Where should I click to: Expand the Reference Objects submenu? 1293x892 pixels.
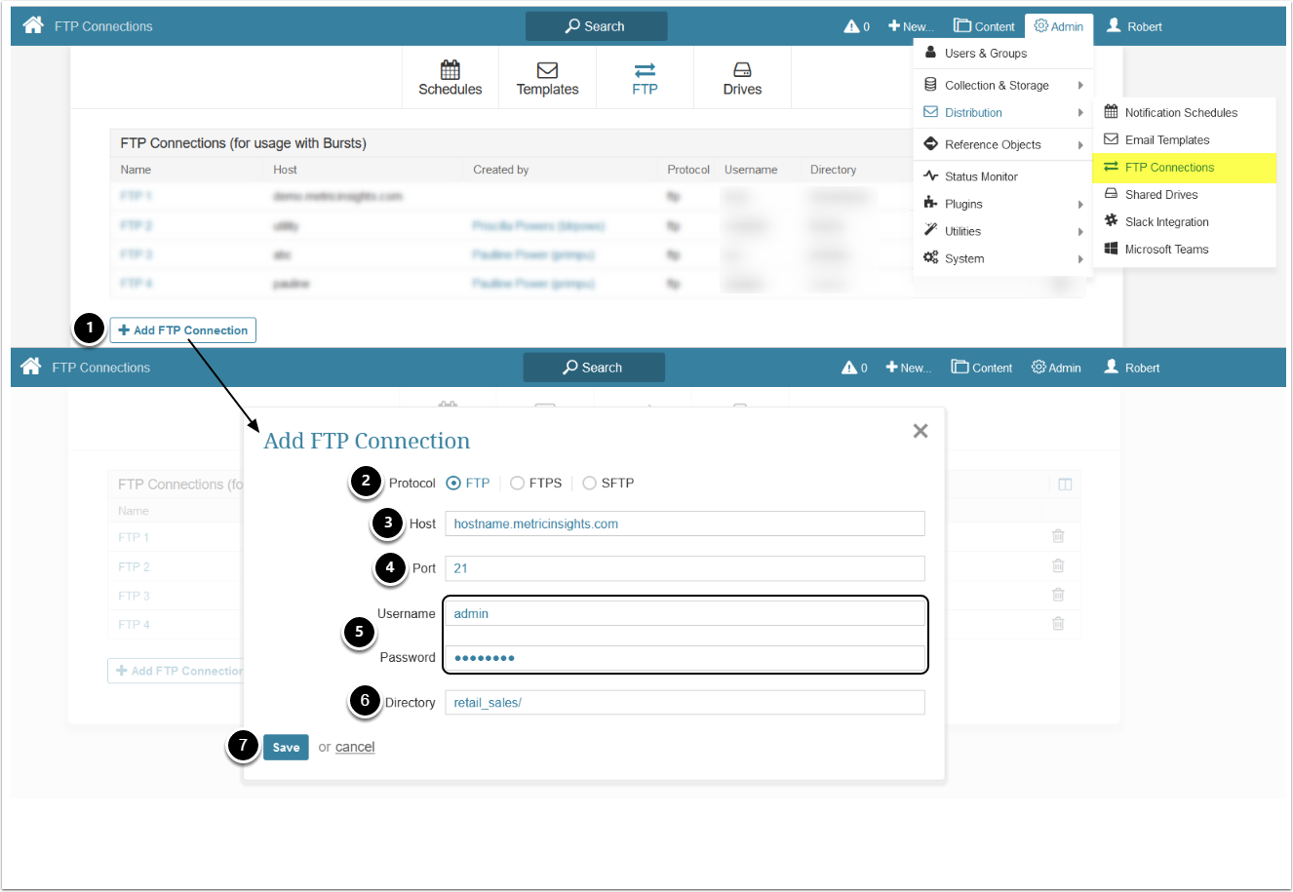click(993, 145)
